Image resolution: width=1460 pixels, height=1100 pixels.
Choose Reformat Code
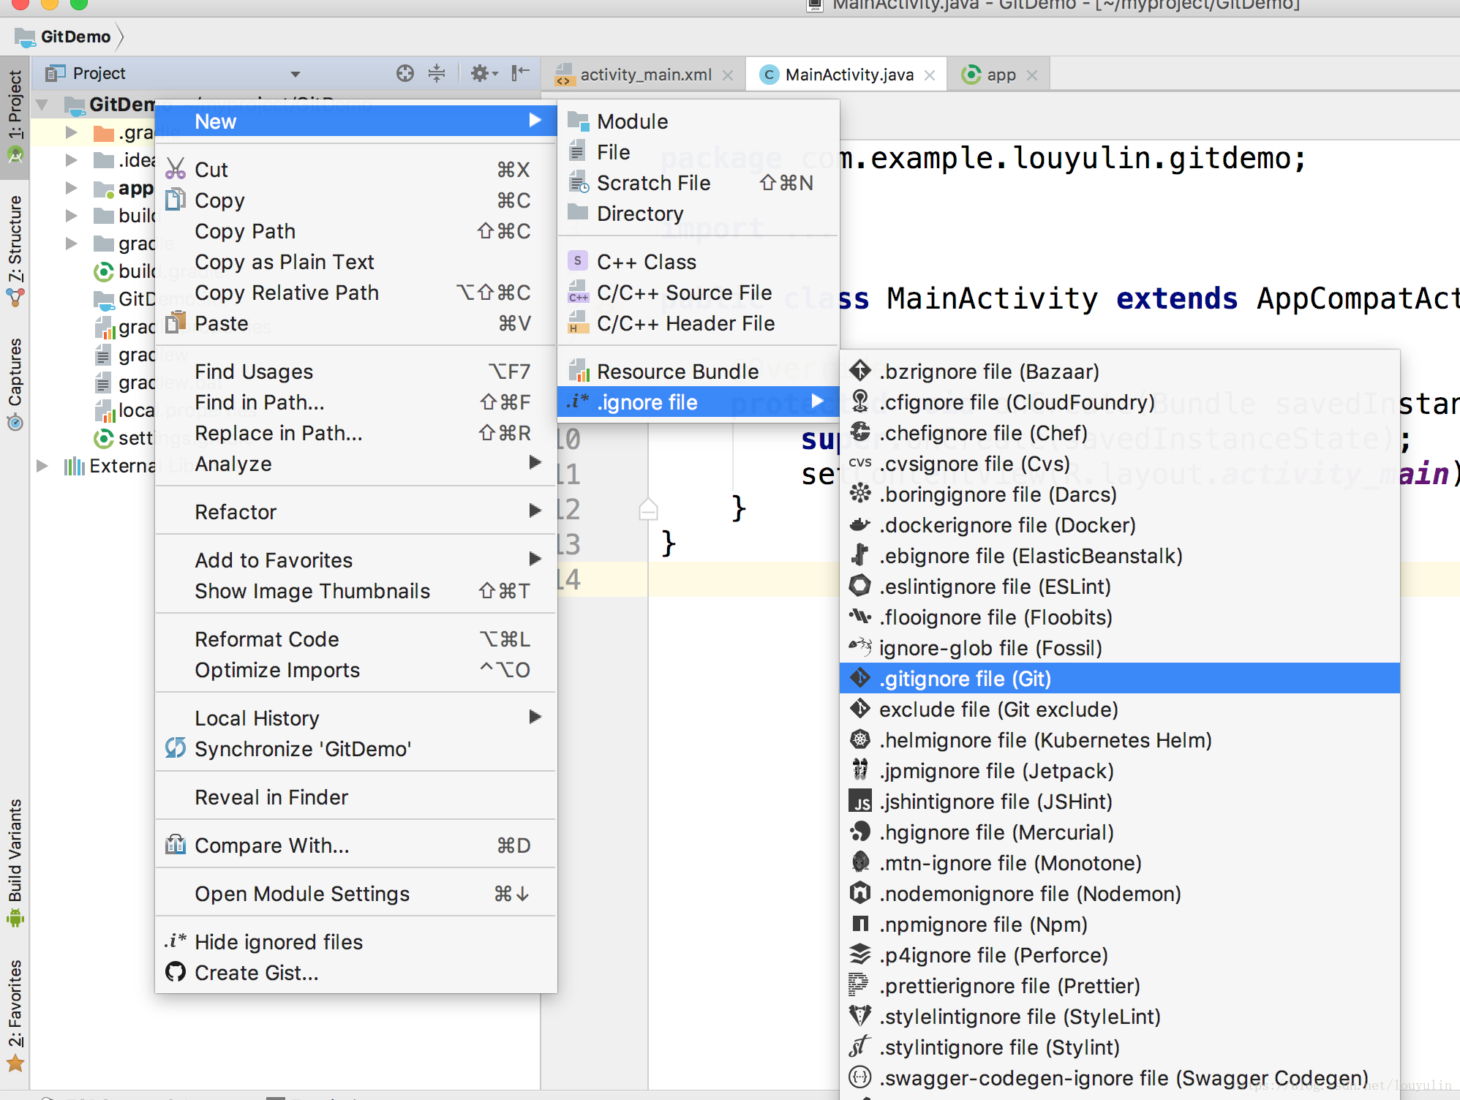(356, 638)
